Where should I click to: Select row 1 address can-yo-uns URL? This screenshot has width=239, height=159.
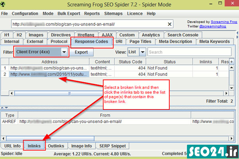click(49, 68)
